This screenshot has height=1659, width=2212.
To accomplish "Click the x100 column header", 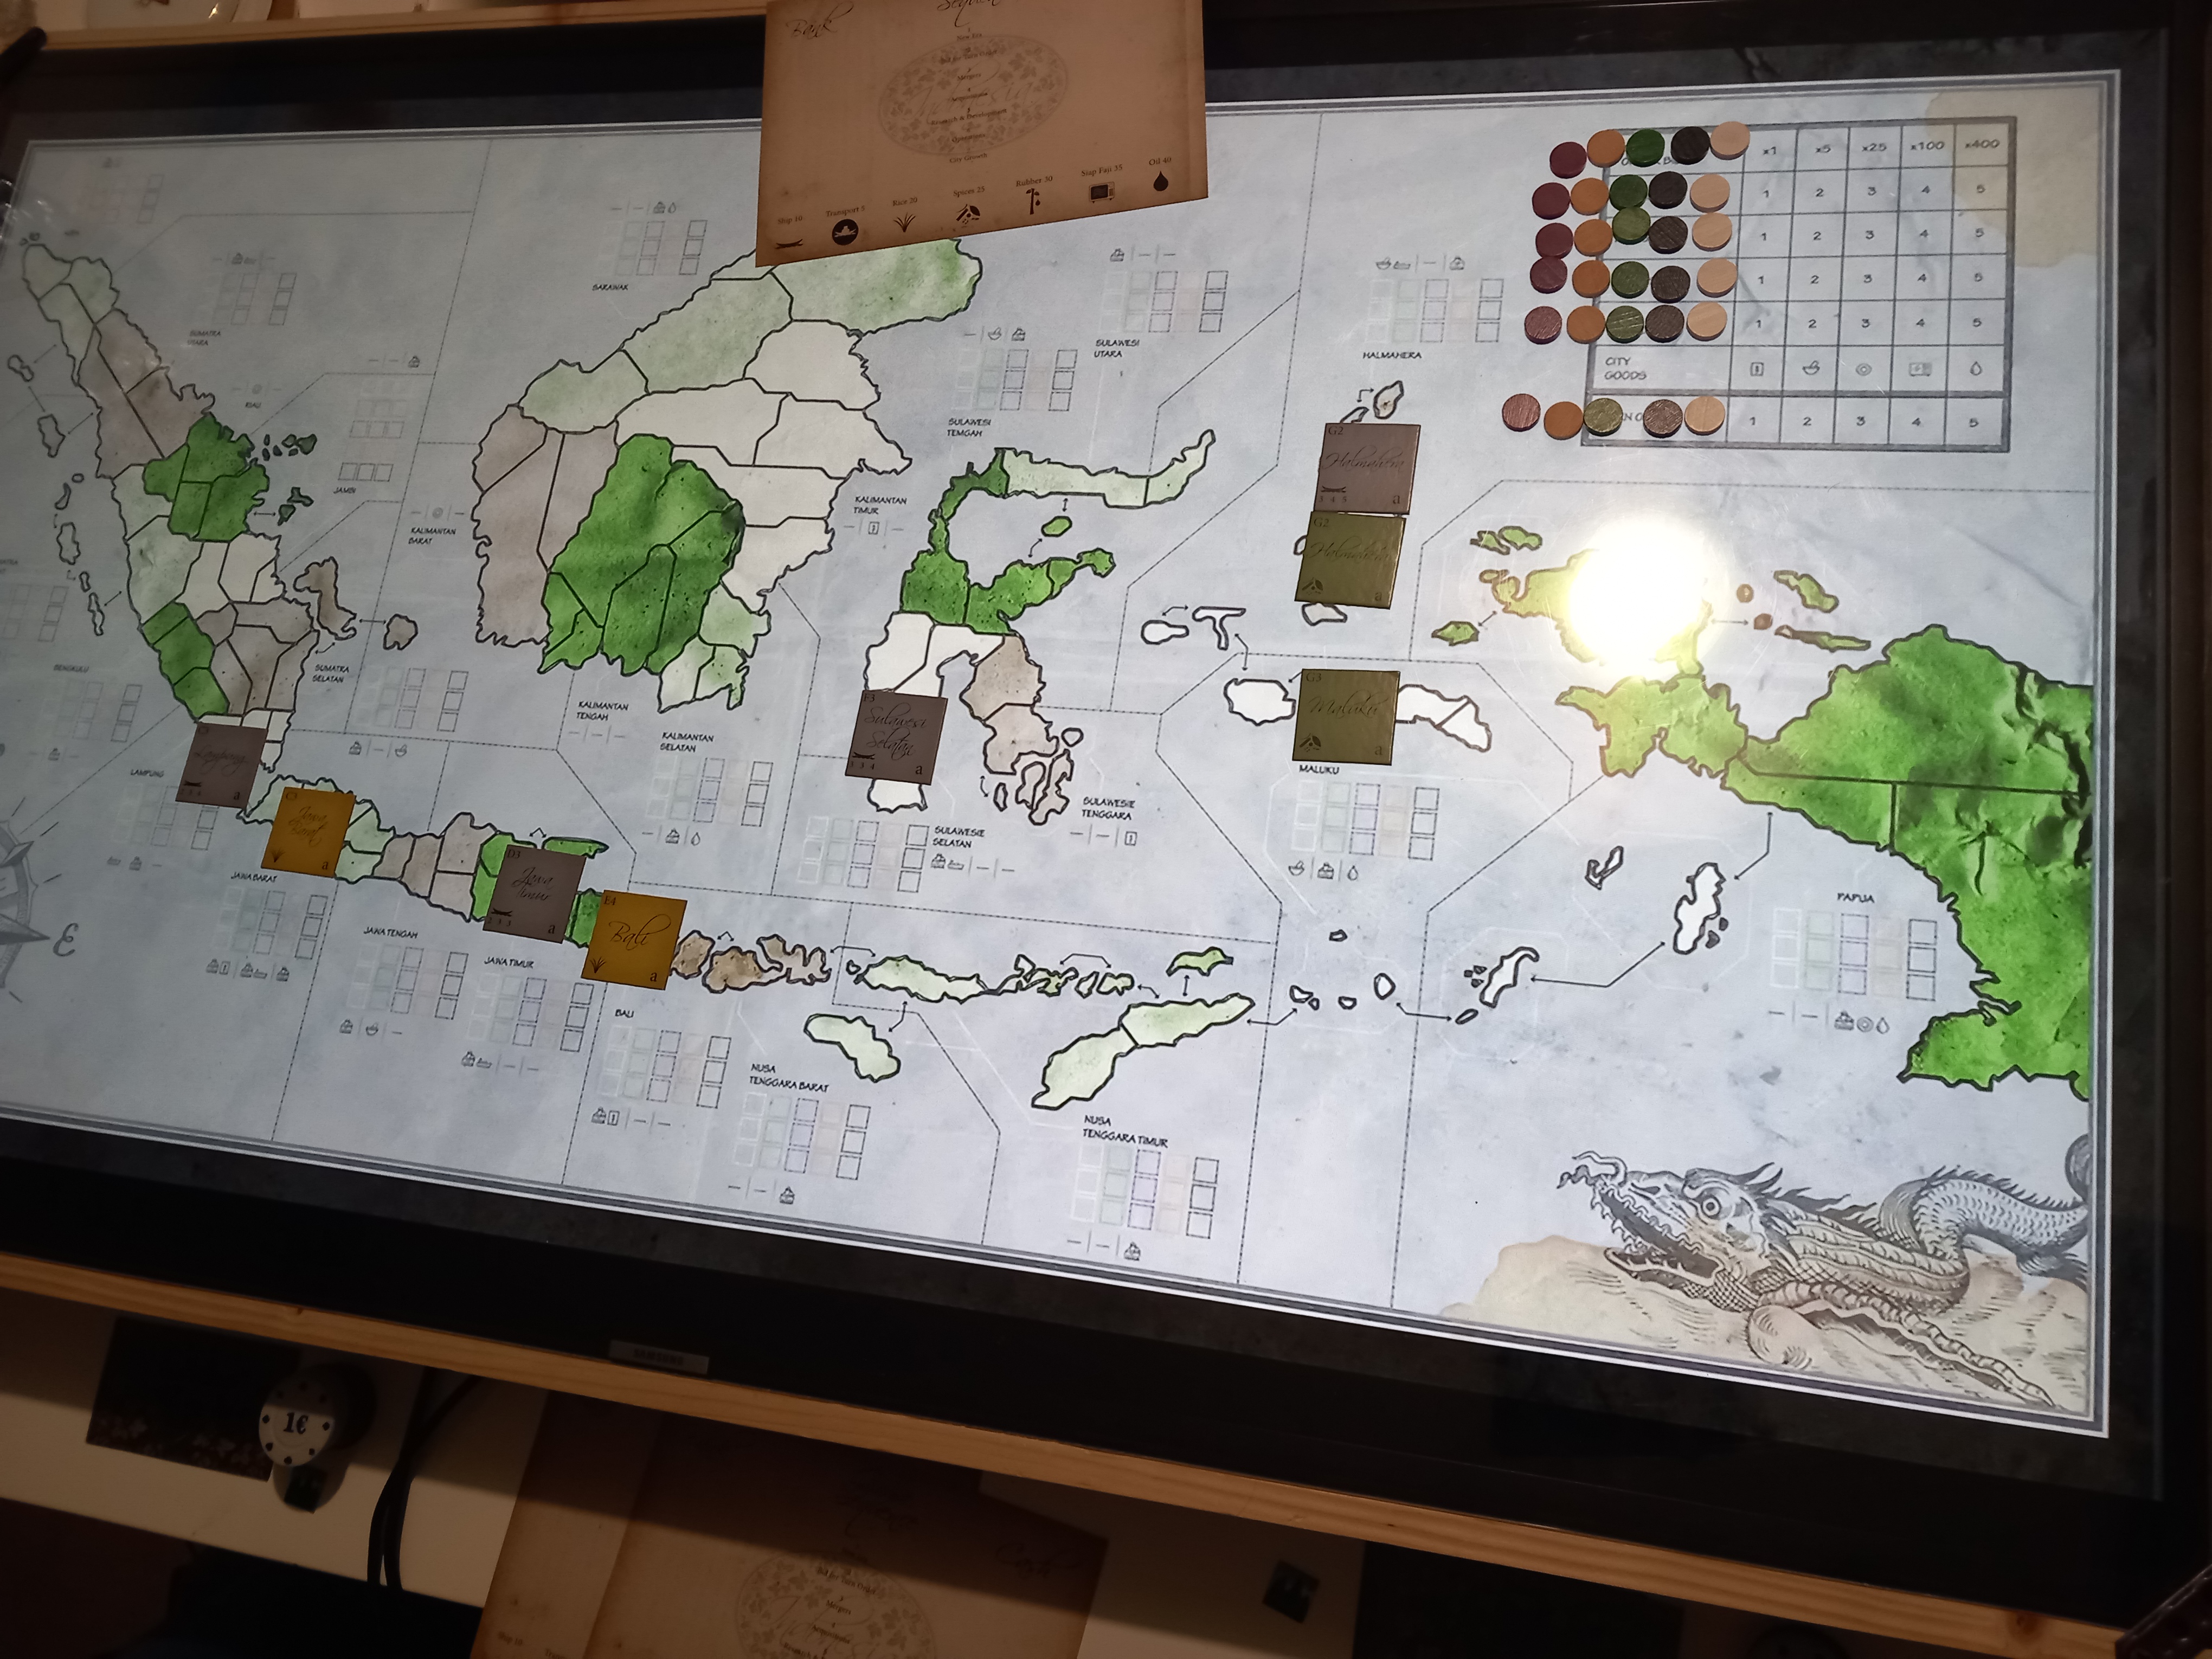I will pos(1928,147).
